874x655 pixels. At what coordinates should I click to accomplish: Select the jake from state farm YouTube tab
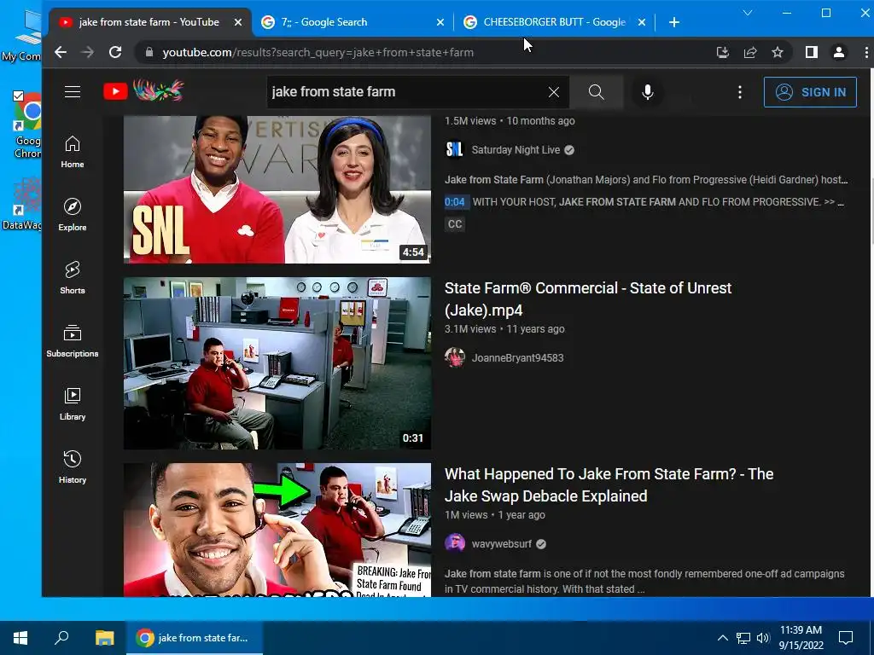(x=149, y=22)
